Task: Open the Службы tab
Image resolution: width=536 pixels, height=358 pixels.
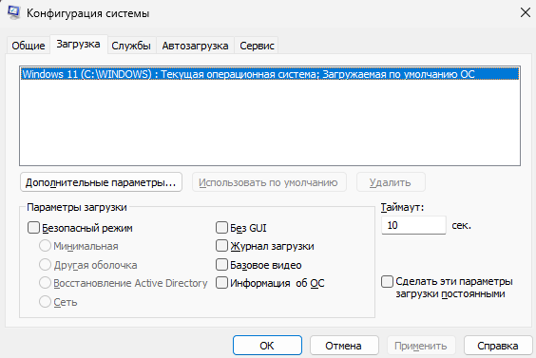Action: pos(131,46)
